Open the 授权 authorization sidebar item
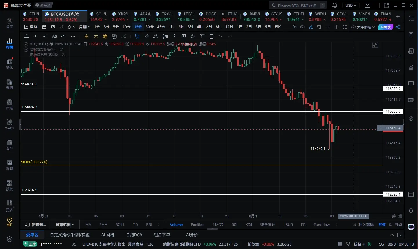Viewport: 418px width, 249px height. (x=10, y=185)
